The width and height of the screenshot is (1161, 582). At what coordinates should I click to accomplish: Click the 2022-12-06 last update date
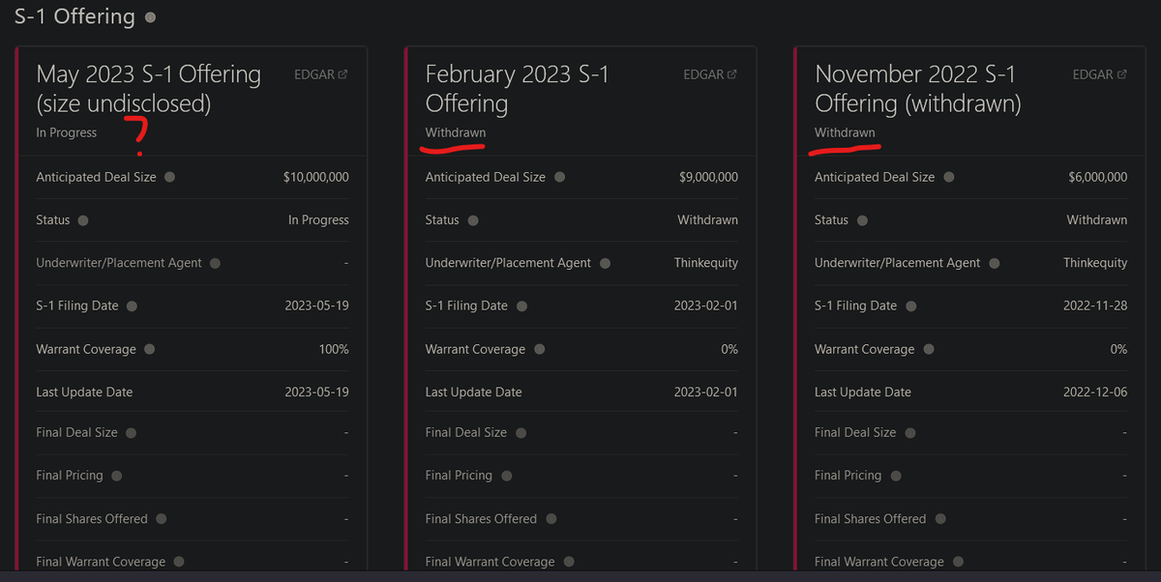1095,392
